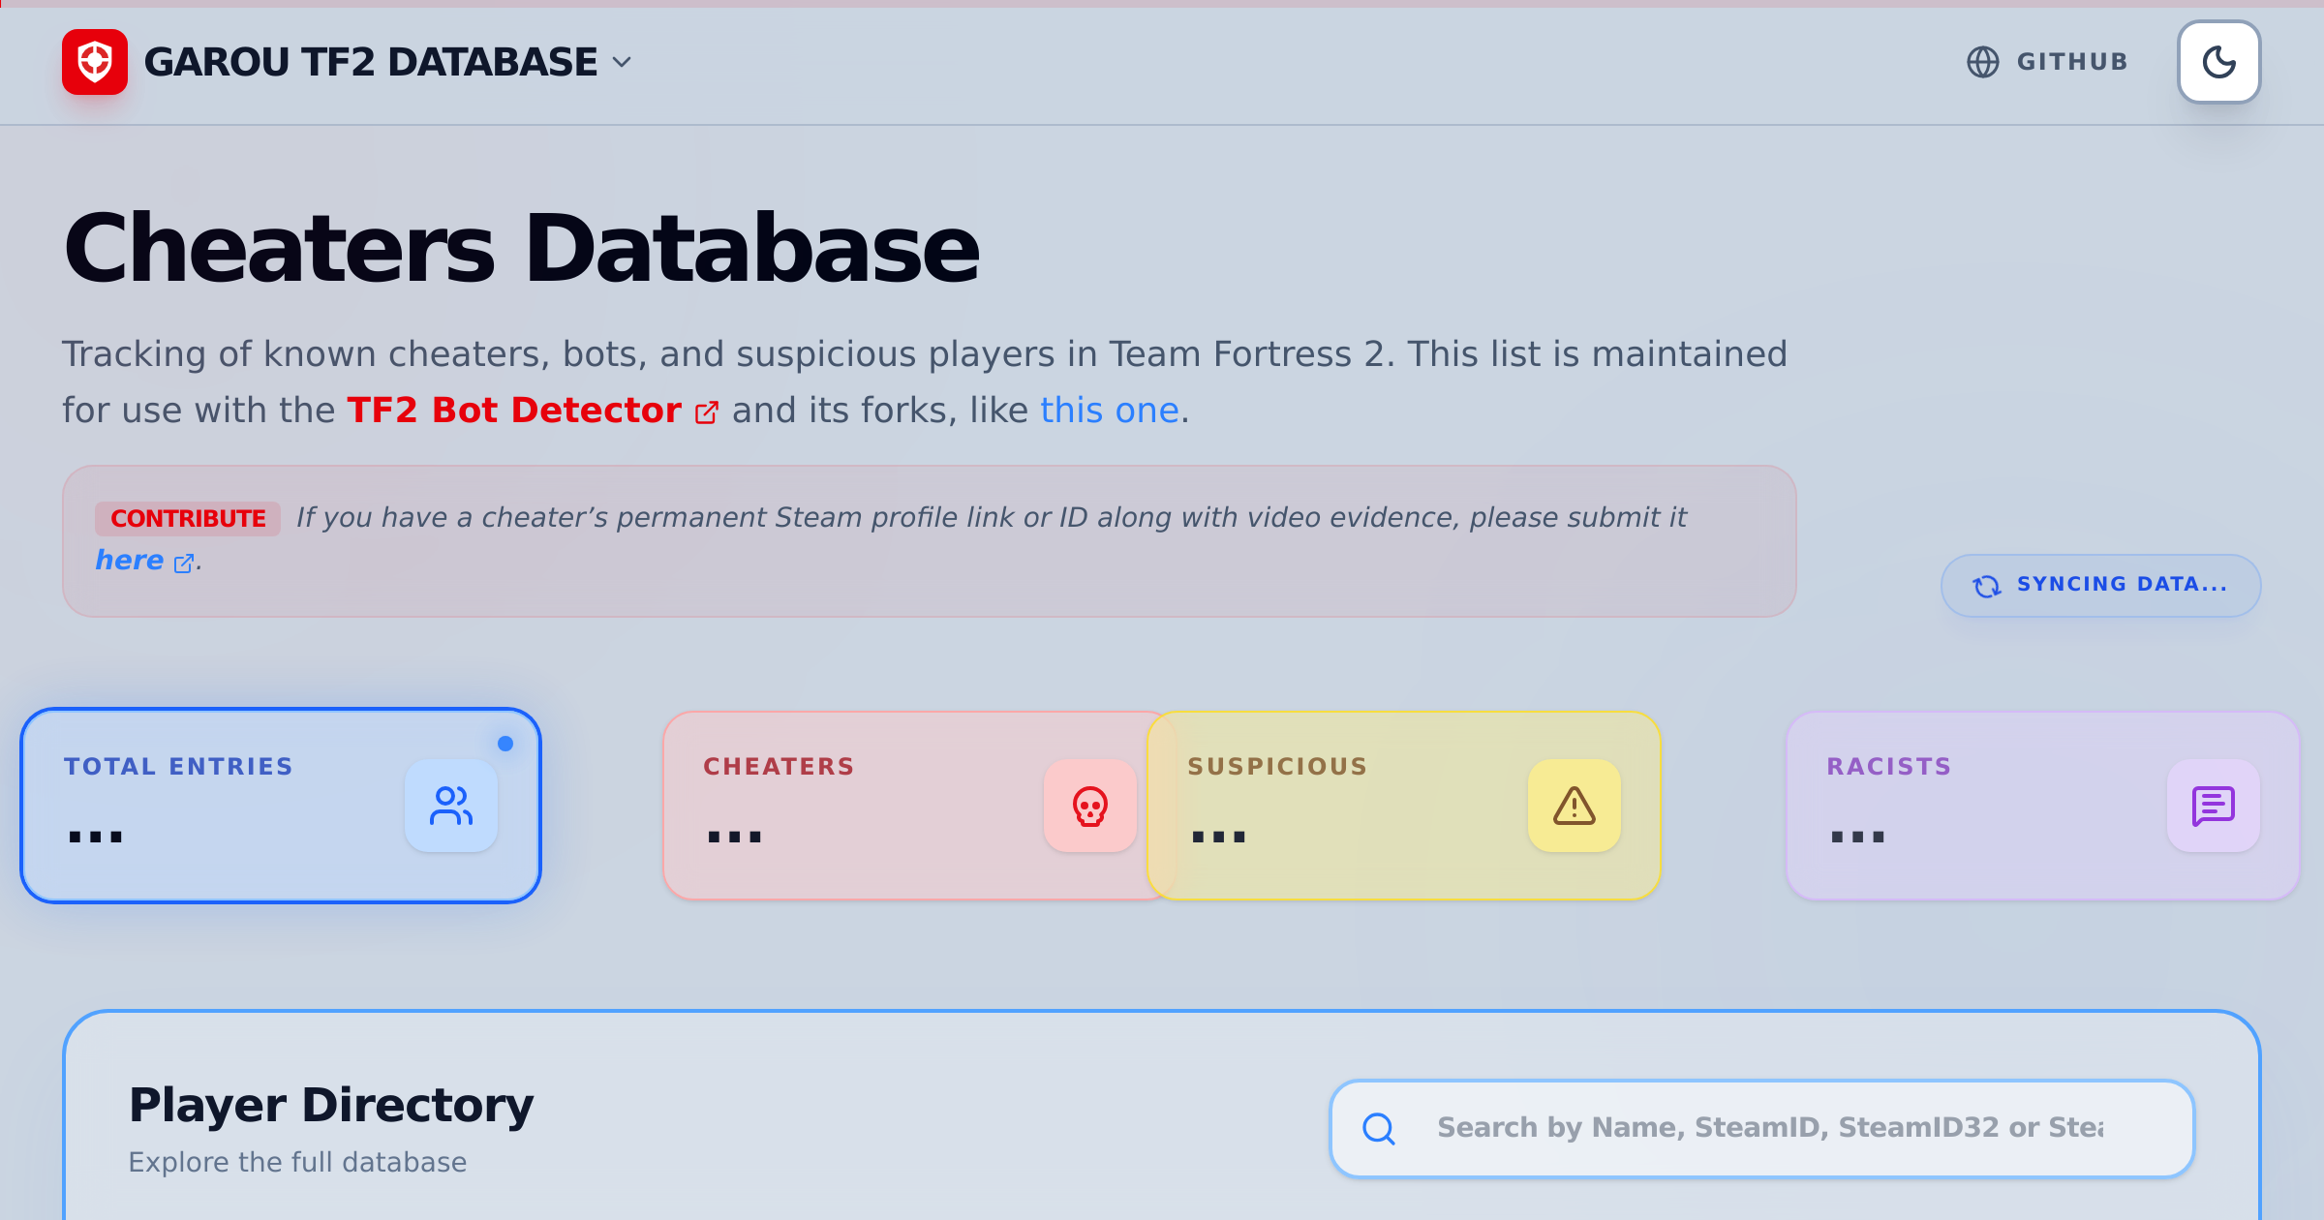This screenshot has height=1220, width=2324.
Task: Click the GitHub globe icon
Action: 1983,62
